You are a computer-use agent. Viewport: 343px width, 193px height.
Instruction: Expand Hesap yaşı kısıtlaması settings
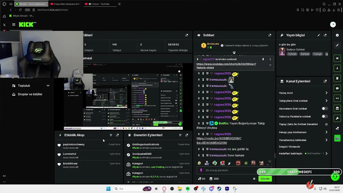point(326,132)
